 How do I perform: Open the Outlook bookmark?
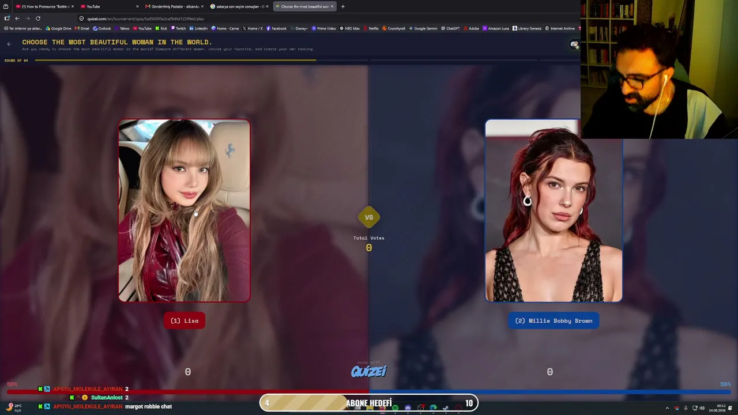(102, 28)
